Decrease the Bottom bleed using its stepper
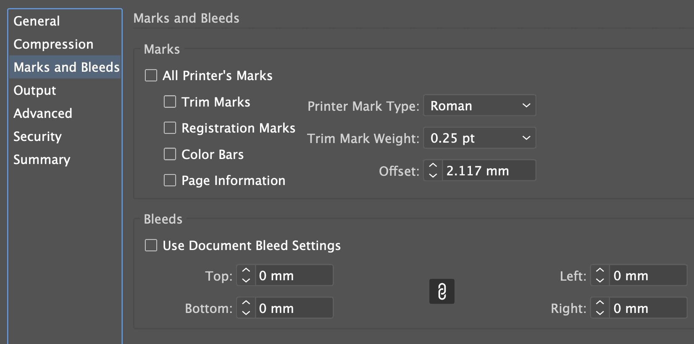 point(245,312)
